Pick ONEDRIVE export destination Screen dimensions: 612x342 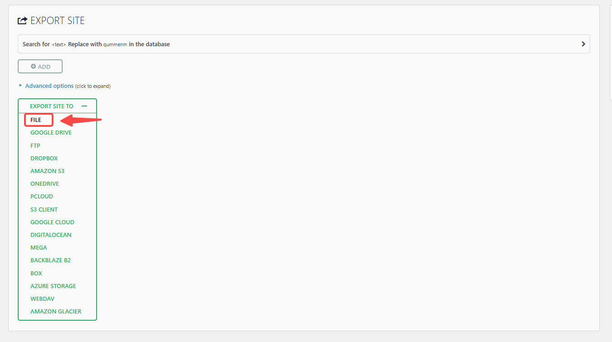pyautogui.click(x=44, y=183)
